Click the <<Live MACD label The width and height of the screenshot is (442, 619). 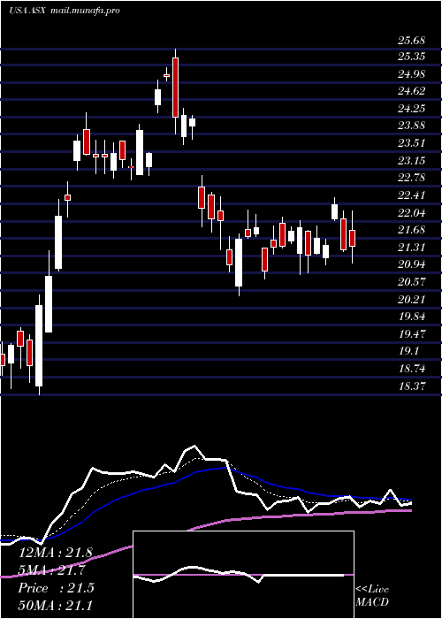pyautogui.click(x=372, y=596)
